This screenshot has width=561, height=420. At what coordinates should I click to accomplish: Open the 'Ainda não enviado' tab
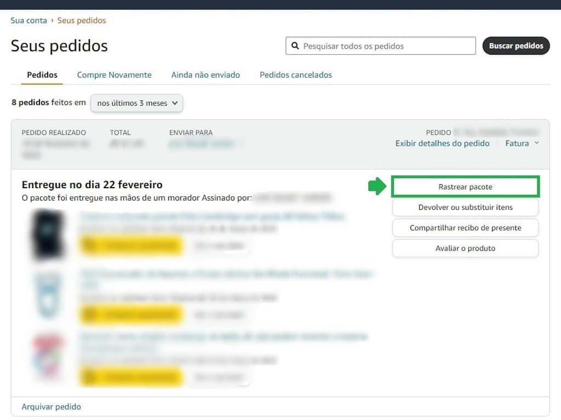[205, 74]
